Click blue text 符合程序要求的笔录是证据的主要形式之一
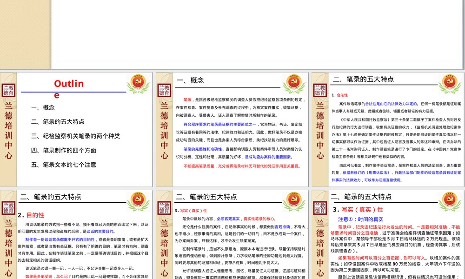465x279 pixels. coord(220,125)
